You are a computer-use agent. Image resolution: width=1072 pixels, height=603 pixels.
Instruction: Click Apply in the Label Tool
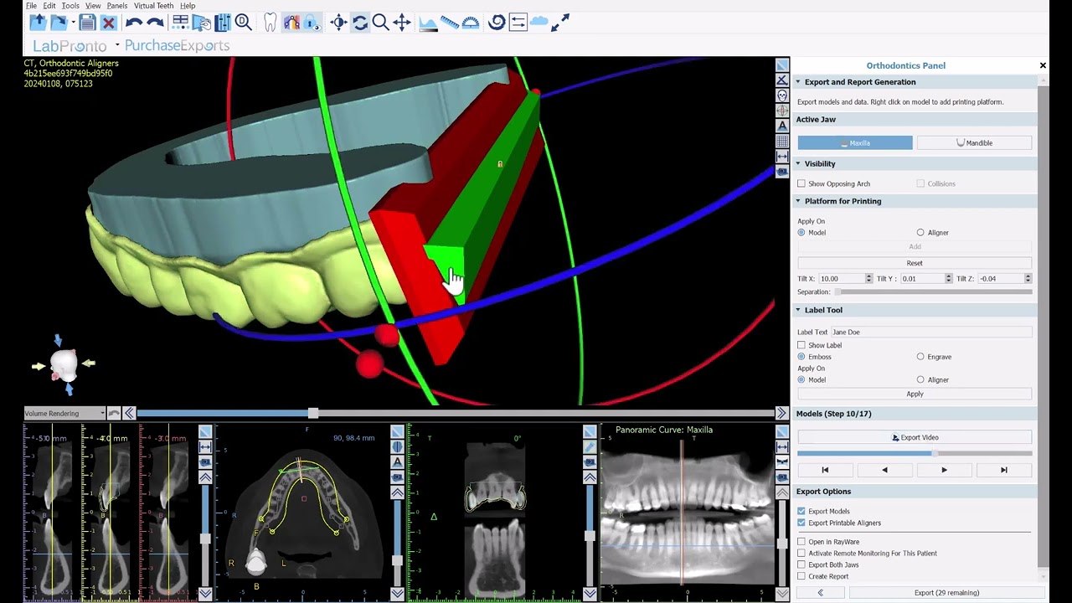[x=915, y=394]
